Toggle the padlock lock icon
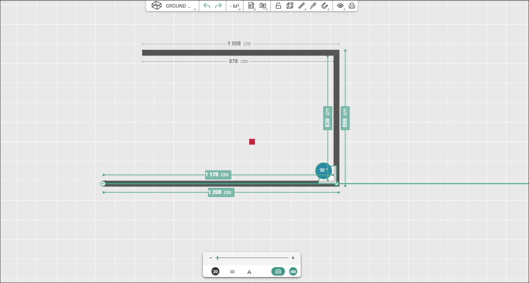The width and height of the screenshot is (529, 283). 279,6
